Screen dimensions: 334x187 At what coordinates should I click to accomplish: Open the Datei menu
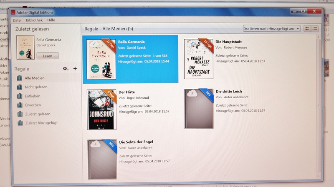click(17, 20)
